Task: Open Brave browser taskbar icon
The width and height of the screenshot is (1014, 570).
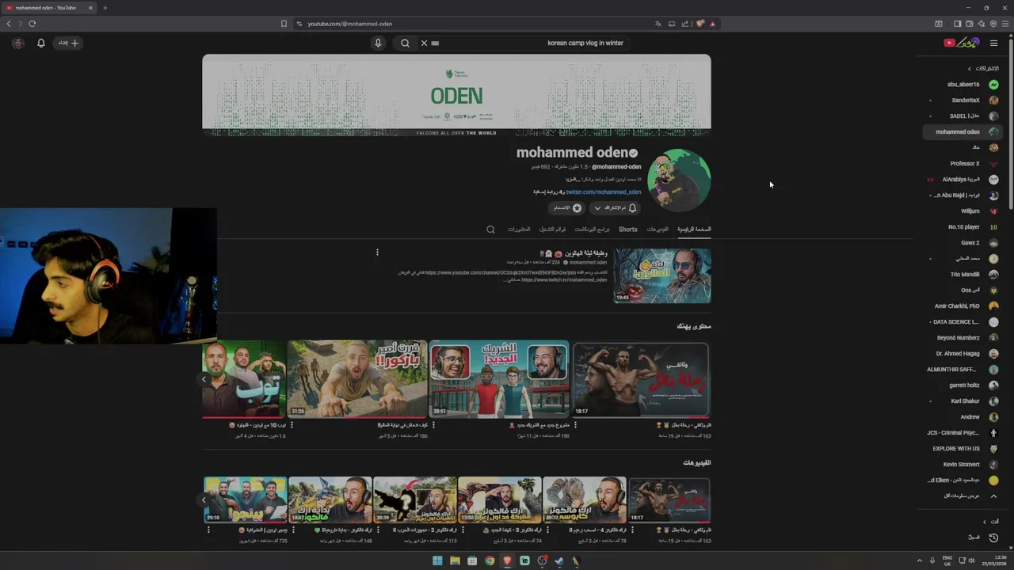Action: tap(507, 560)
